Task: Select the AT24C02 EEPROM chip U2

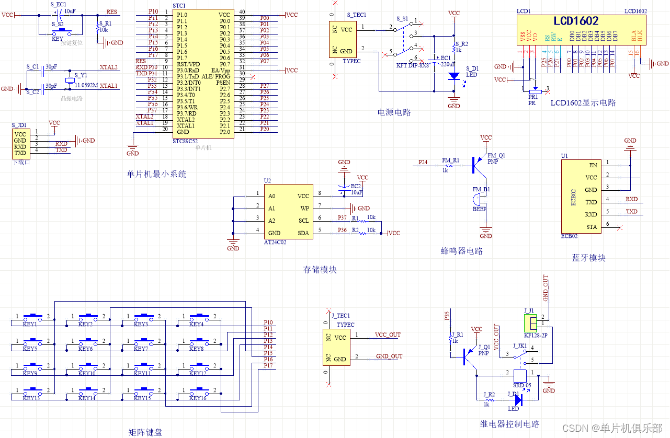Action: [288, 212]
